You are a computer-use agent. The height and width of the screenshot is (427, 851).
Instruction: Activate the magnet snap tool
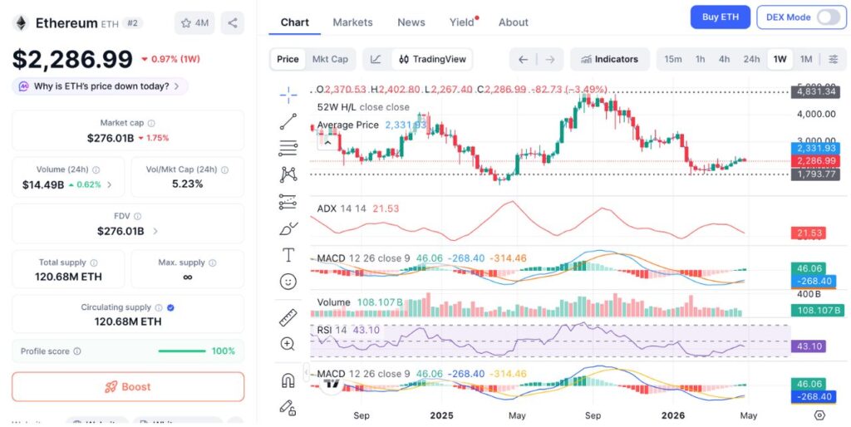[x=288, y=380]
